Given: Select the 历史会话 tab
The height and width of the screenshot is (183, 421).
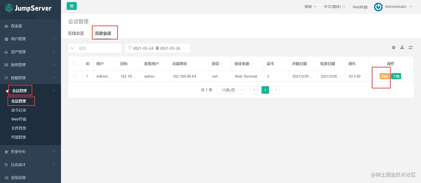Looking at the screenshot, I should tap(103, 33).
